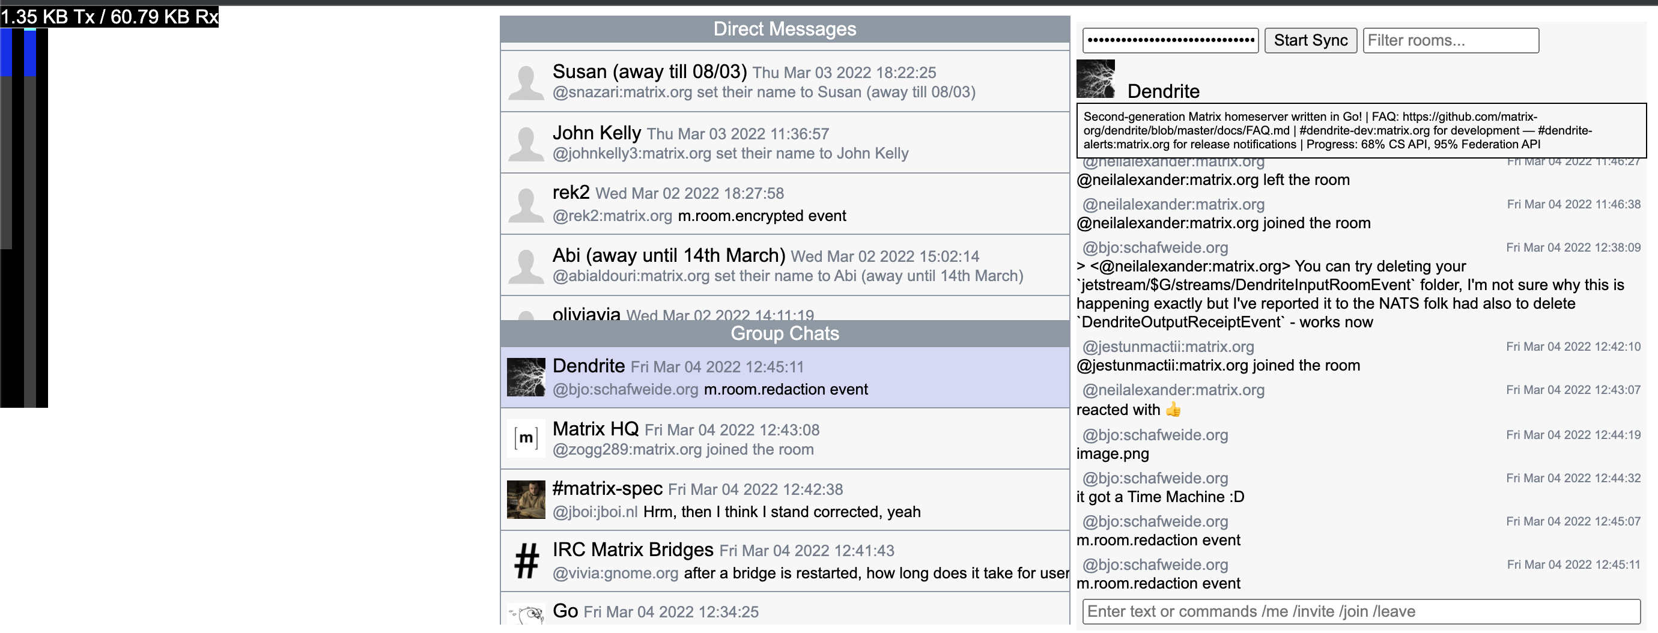Click the Matrix HQ [m] logo icon
This screenshot has width=1658, height=633.
pyautogui.click(x=526, y=438)
